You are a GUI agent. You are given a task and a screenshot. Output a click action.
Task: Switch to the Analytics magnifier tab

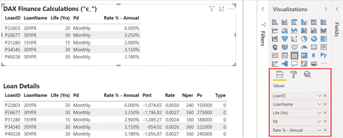click(x=307, y=75)
